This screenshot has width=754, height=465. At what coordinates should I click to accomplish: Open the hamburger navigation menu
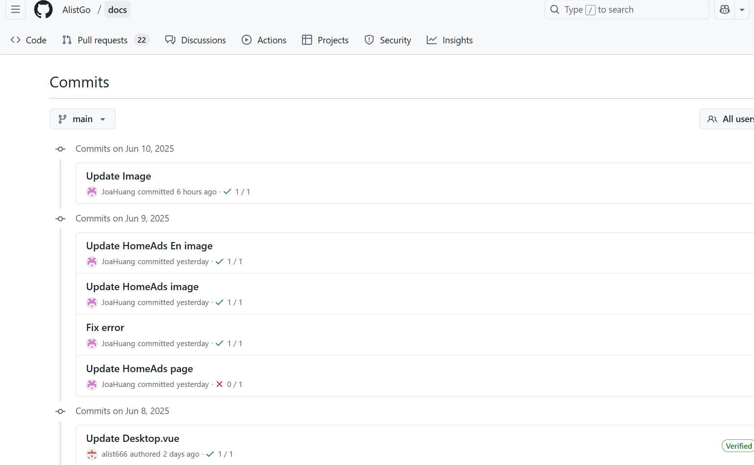16,10
